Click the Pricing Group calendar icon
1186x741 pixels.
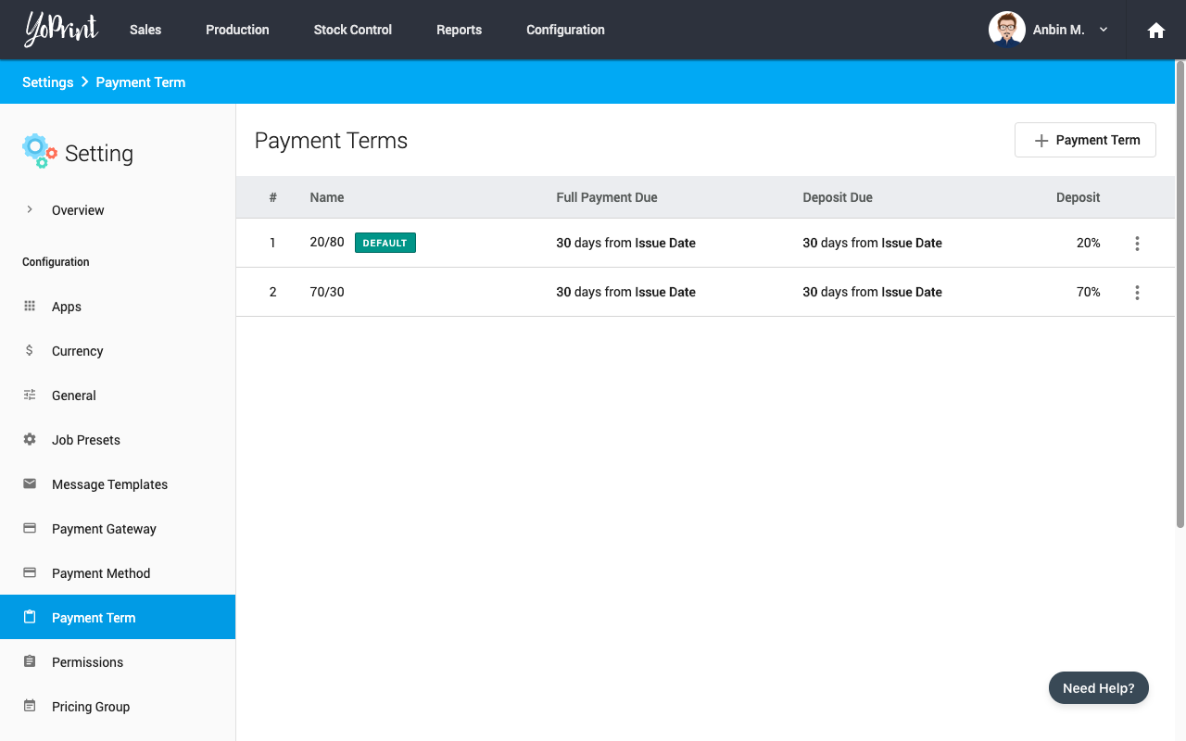click(x=30, y=706)
